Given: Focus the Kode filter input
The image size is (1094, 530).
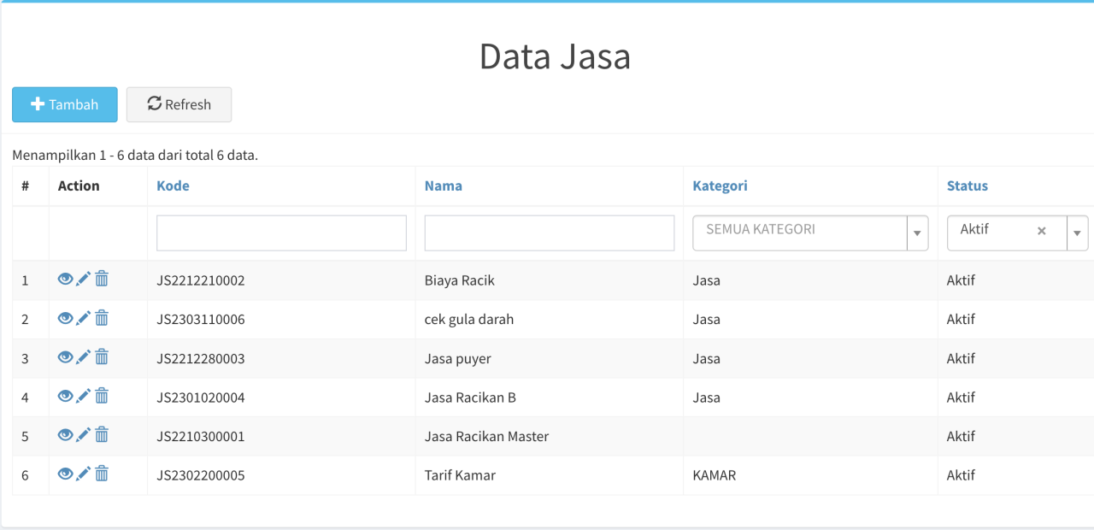Looking at the screenshot, I should [x=281, y=233].
